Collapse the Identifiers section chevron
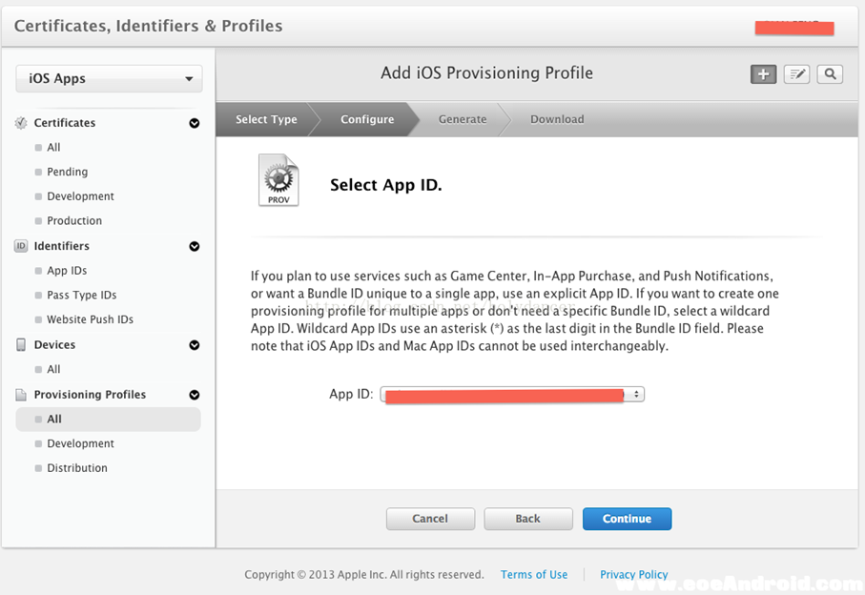Screen dimensions: 865x595 [x=195, y=246]
